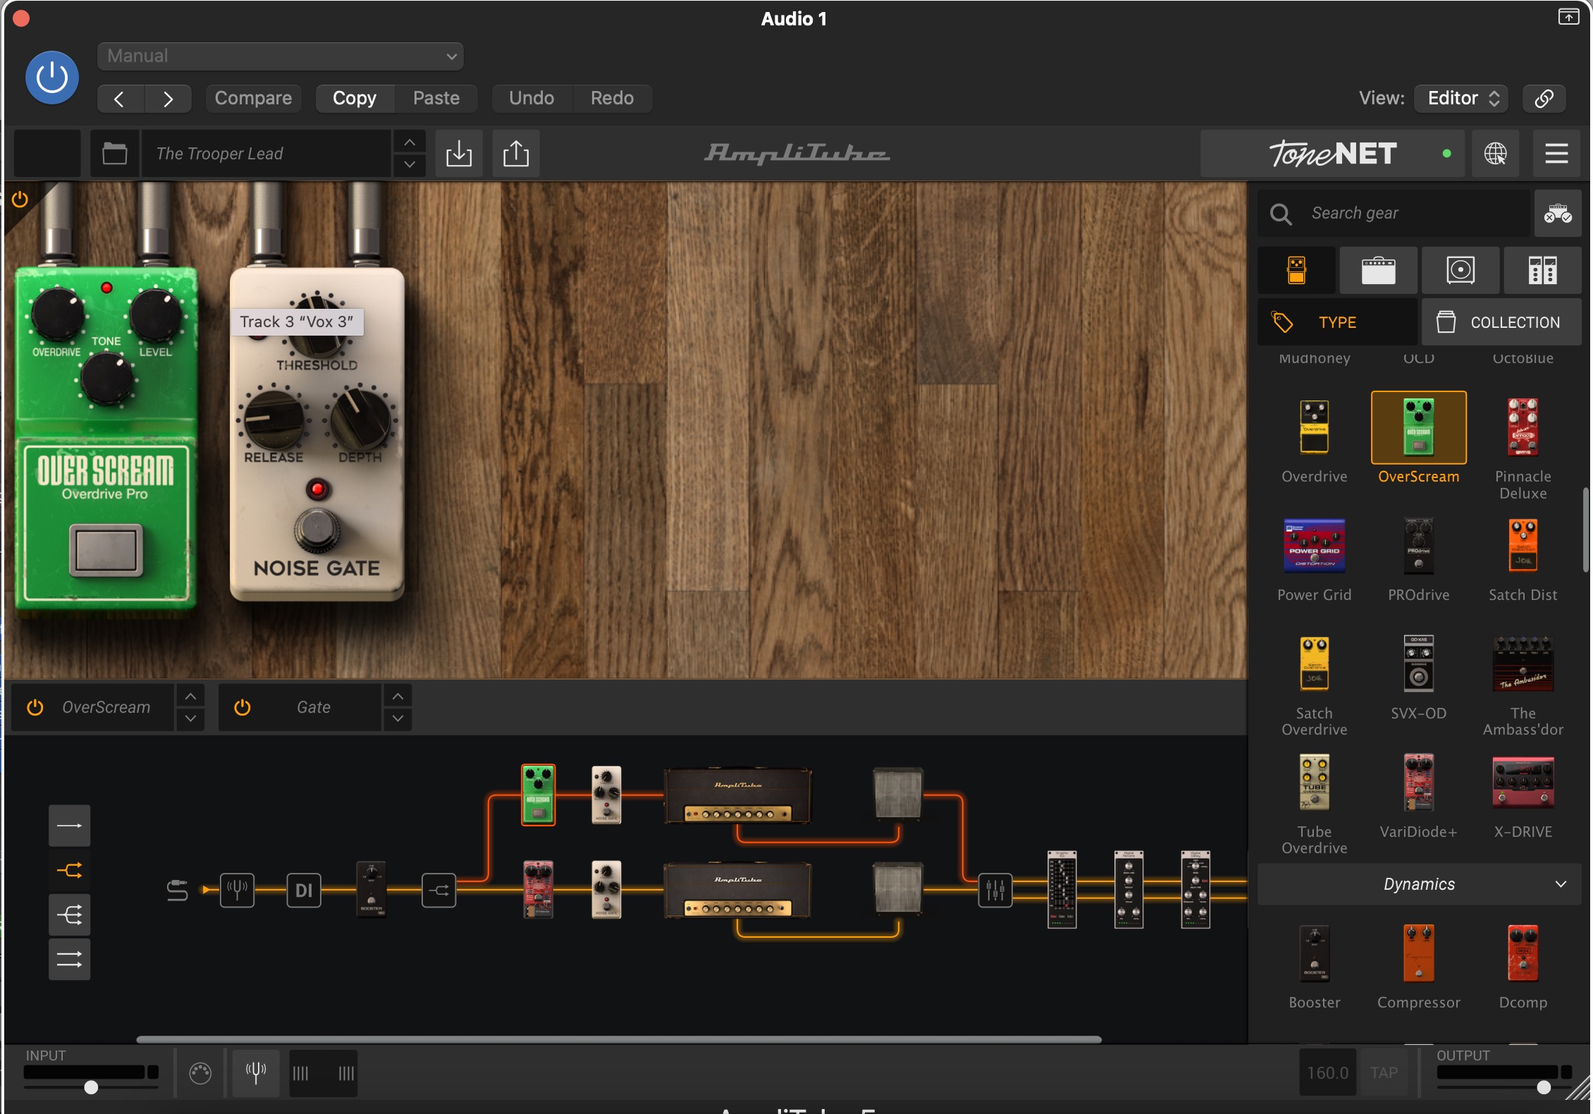Screen dimensions: 1593x1114
Task: Select the next preset with down arrow
Action: pyautogui.click(x=410, y=165)
